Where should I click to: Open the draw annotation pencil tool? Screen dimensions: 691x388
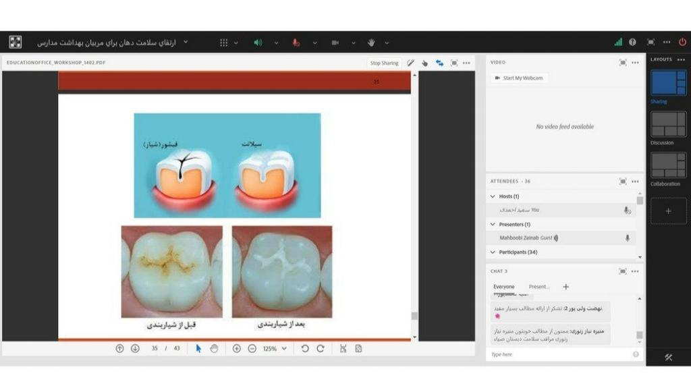point(410,63)
